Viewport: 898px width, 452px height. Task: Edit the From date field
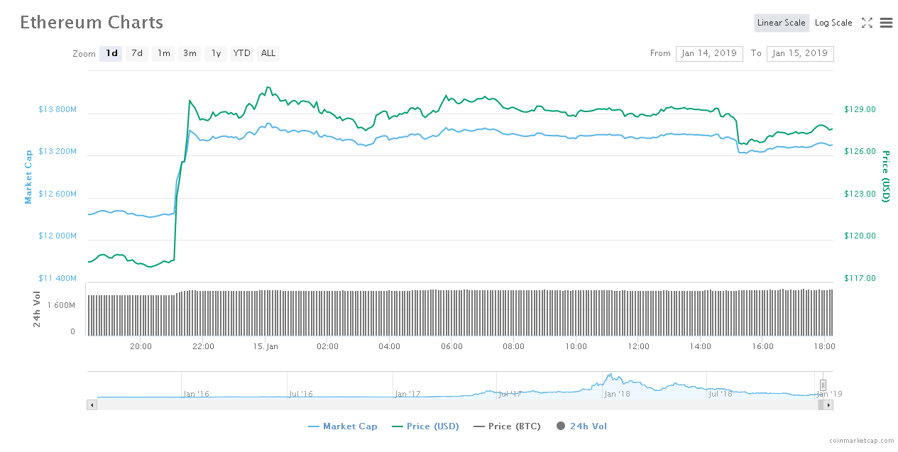709,53
